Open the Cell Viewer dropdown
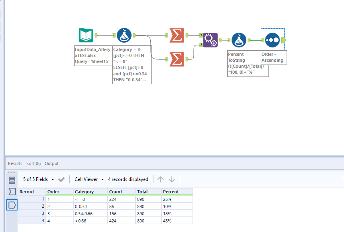Viewport: 344px width, 232px height. tap(89, 179)
